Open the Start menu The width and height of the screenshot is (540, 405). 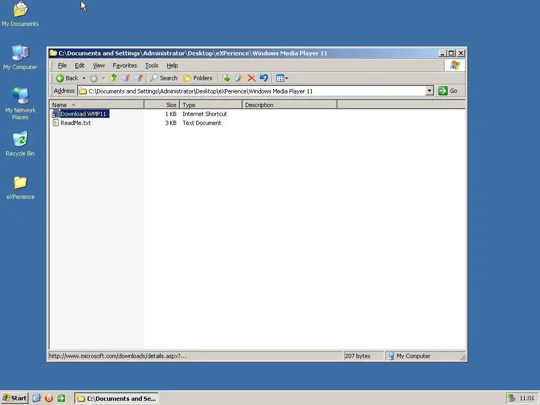(14, 398)
